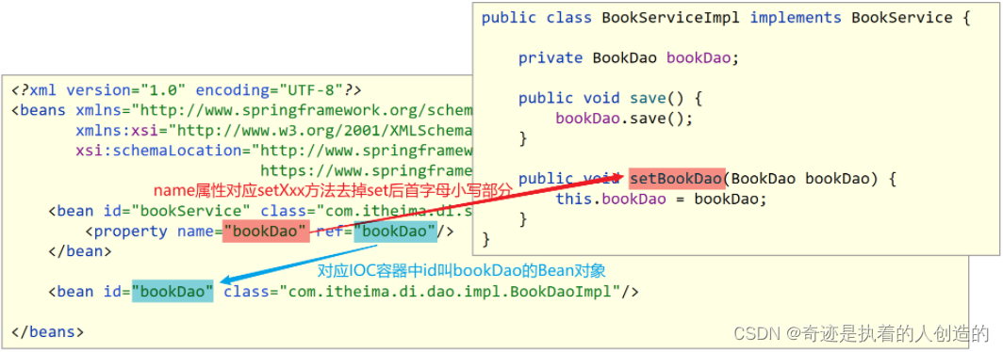Click the closing "</bean>" tag

coord(79,251)
